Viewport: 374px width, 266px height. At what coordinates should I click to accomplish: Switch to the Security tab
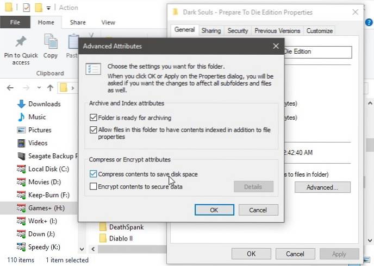238,31
